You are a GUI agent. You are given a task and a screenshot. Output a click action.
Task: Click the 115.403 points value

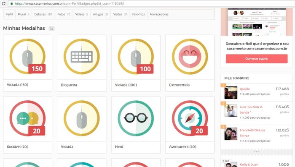[282, 107]
